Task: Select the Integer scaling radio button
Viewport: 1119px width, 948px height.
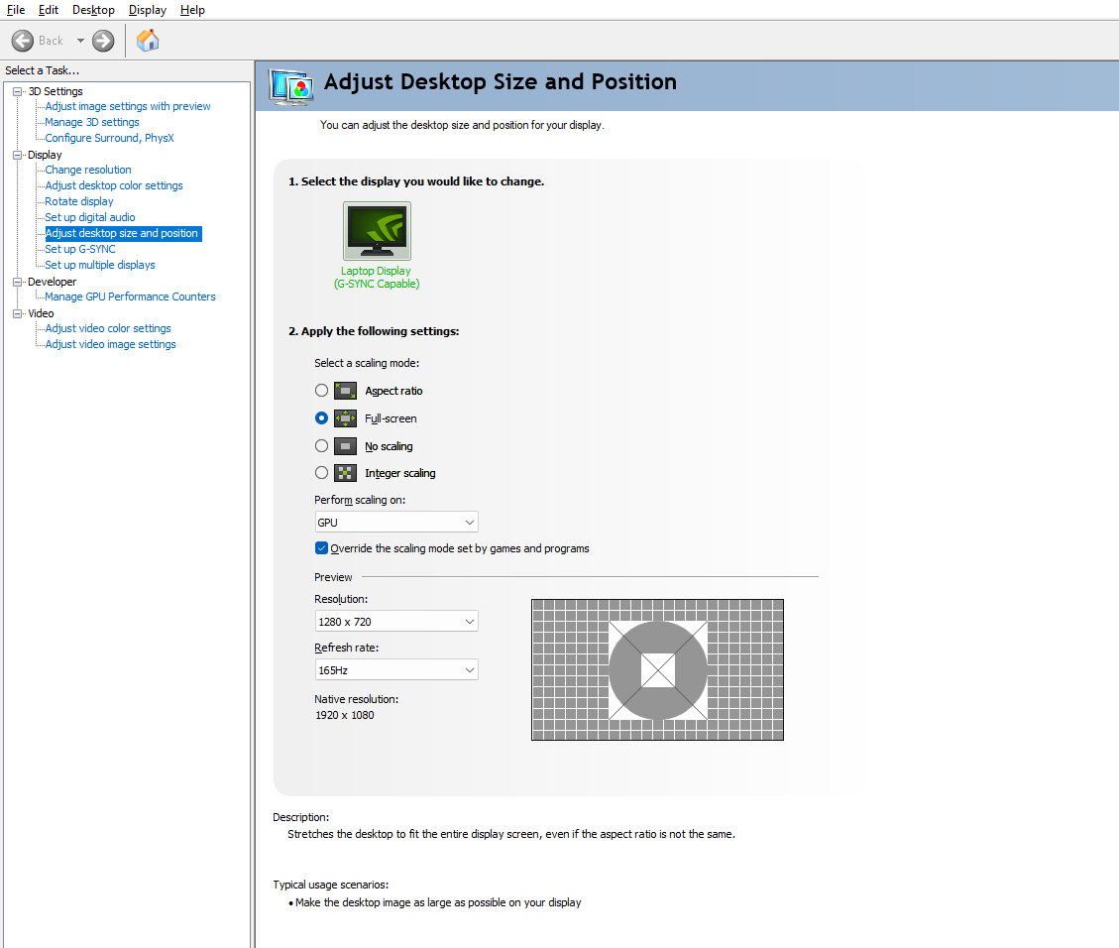Action: (x=322, y=473)
